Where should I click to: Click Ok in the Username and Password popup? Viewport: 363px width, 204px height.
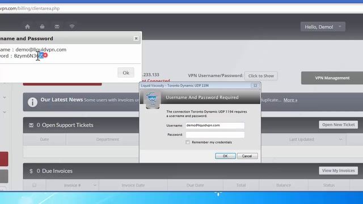(126, 73)
